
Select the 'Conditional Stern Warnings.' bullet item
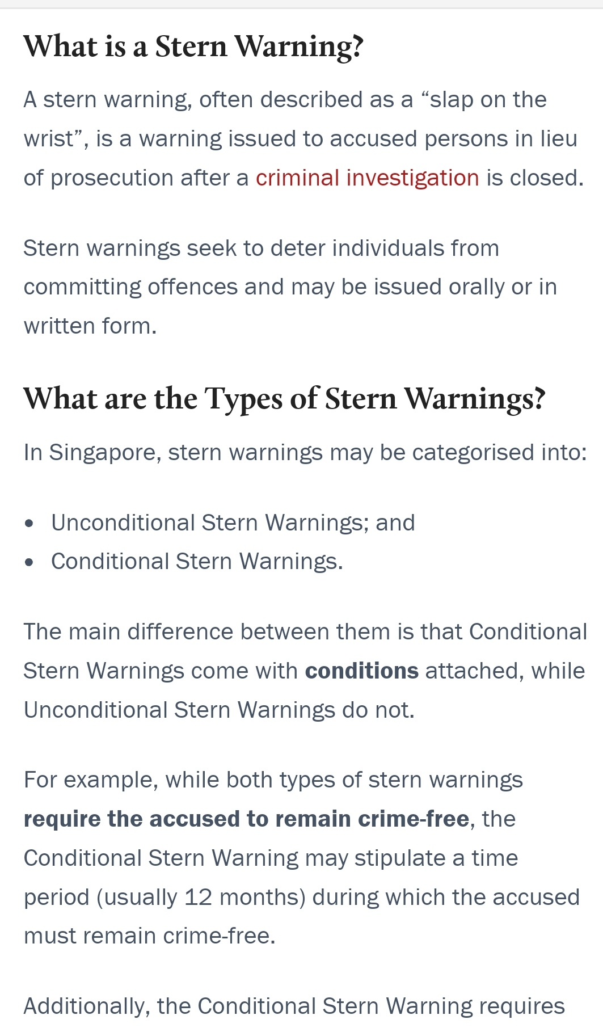coord(197,562)
